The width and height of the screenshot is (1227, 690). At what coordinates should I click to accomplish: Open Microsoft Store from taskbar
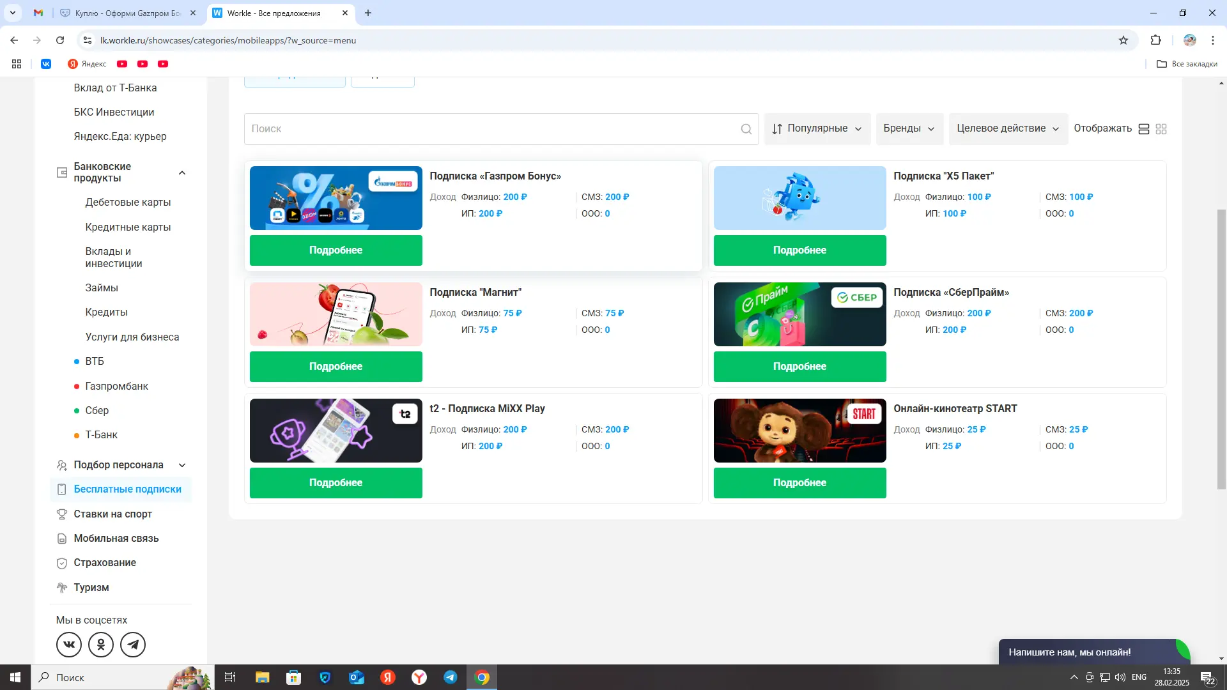pyautogui.click(x=293, y=677)
